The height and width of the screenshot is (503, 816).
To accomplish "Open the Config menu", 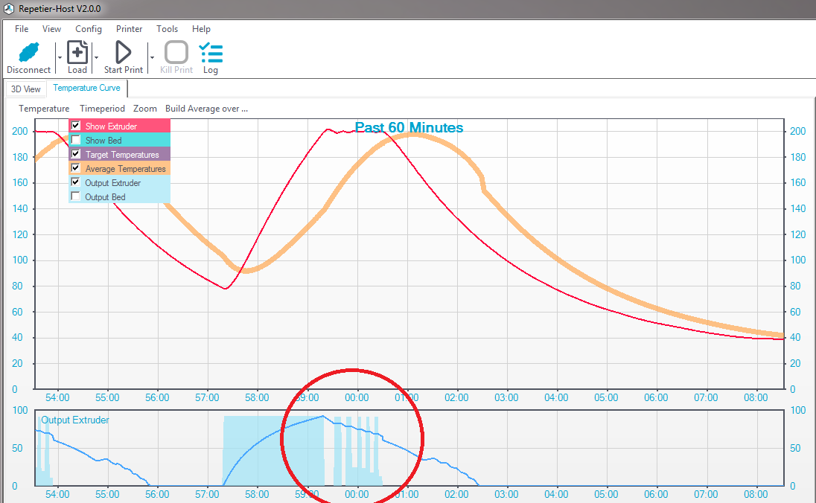I will 89,29.
